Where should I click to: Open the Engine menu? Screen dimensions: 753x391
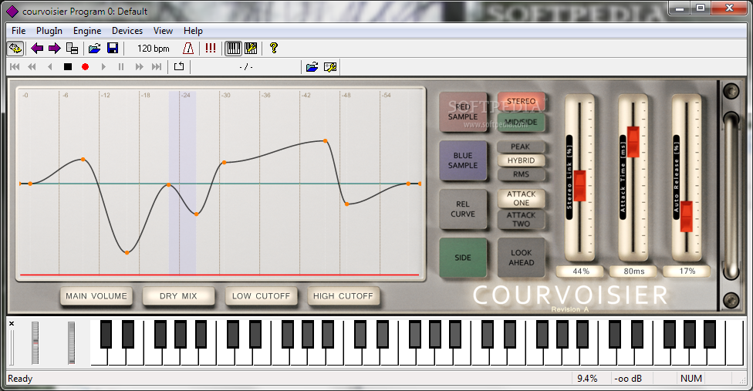[87, 31]
